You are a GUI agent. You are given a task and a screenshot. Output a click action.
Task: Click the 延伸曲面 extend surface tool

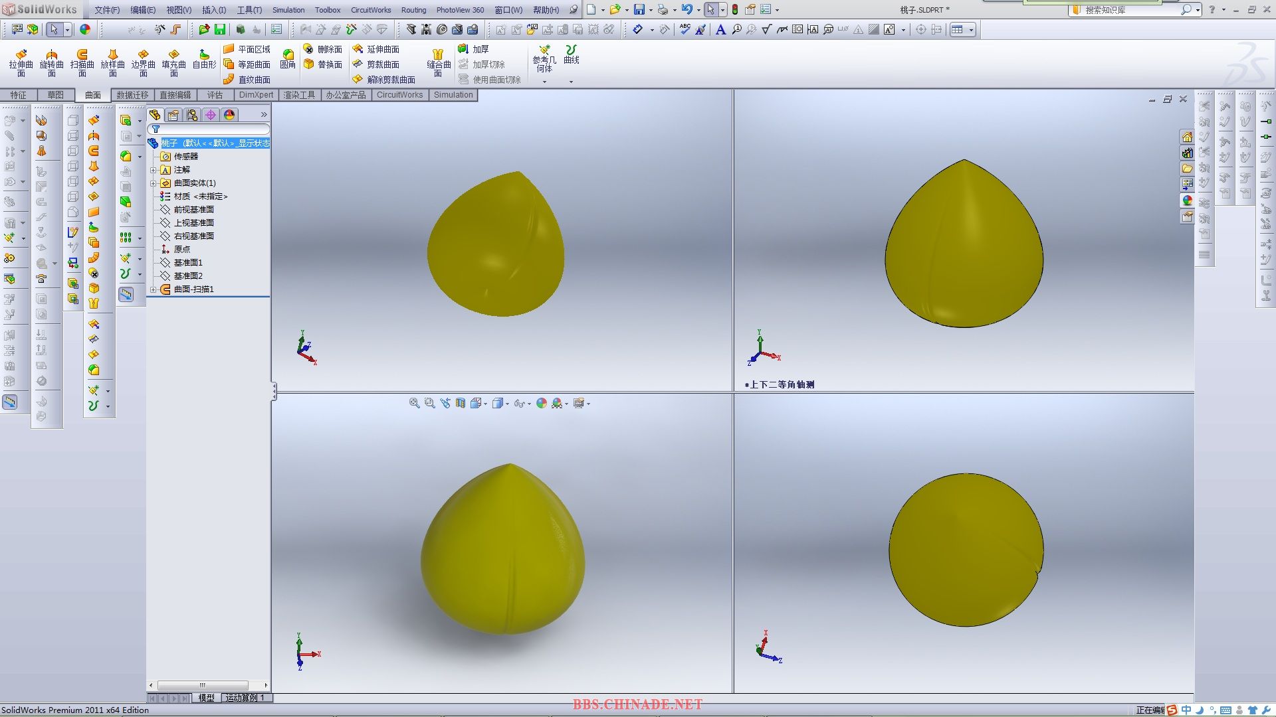pos(375,49)
